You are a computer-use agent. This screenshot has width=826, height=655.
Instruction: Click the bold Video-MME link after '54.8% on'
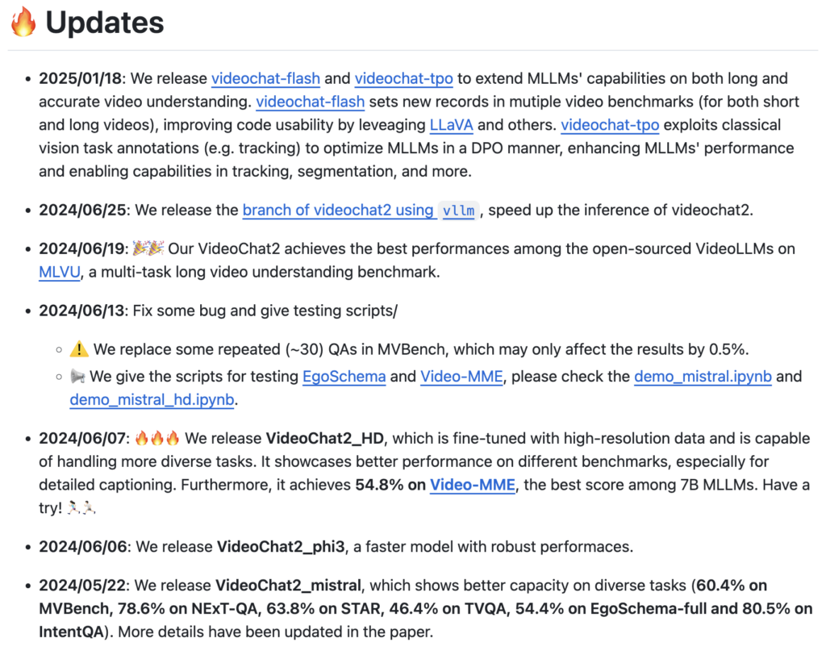(x=472, y=485)
